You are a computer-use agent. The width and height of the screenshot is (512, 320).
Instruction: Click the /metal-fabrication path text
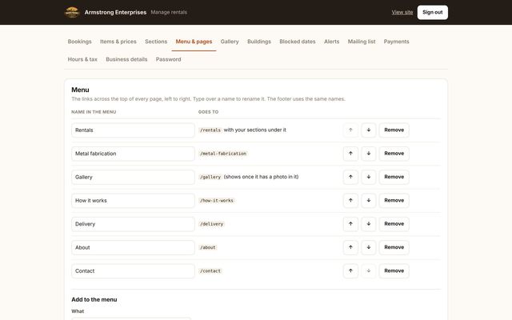[x=223, y=154]
